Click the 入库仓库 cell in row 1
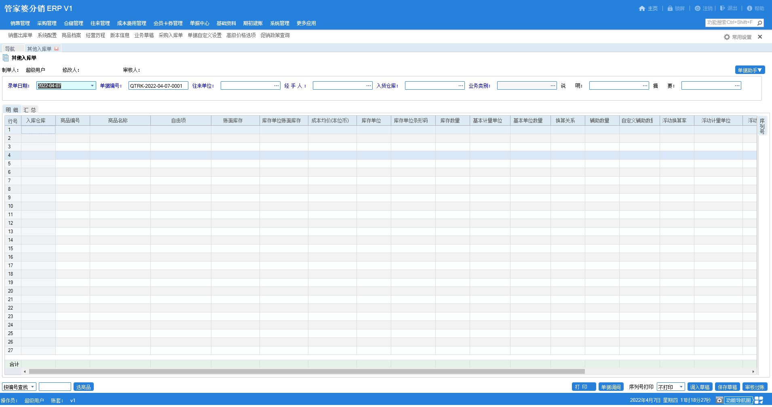Screen dimensions: 772x407 tap(38, 130)
